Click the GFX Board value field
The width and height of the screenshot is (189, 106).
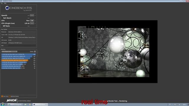[22, 43]
